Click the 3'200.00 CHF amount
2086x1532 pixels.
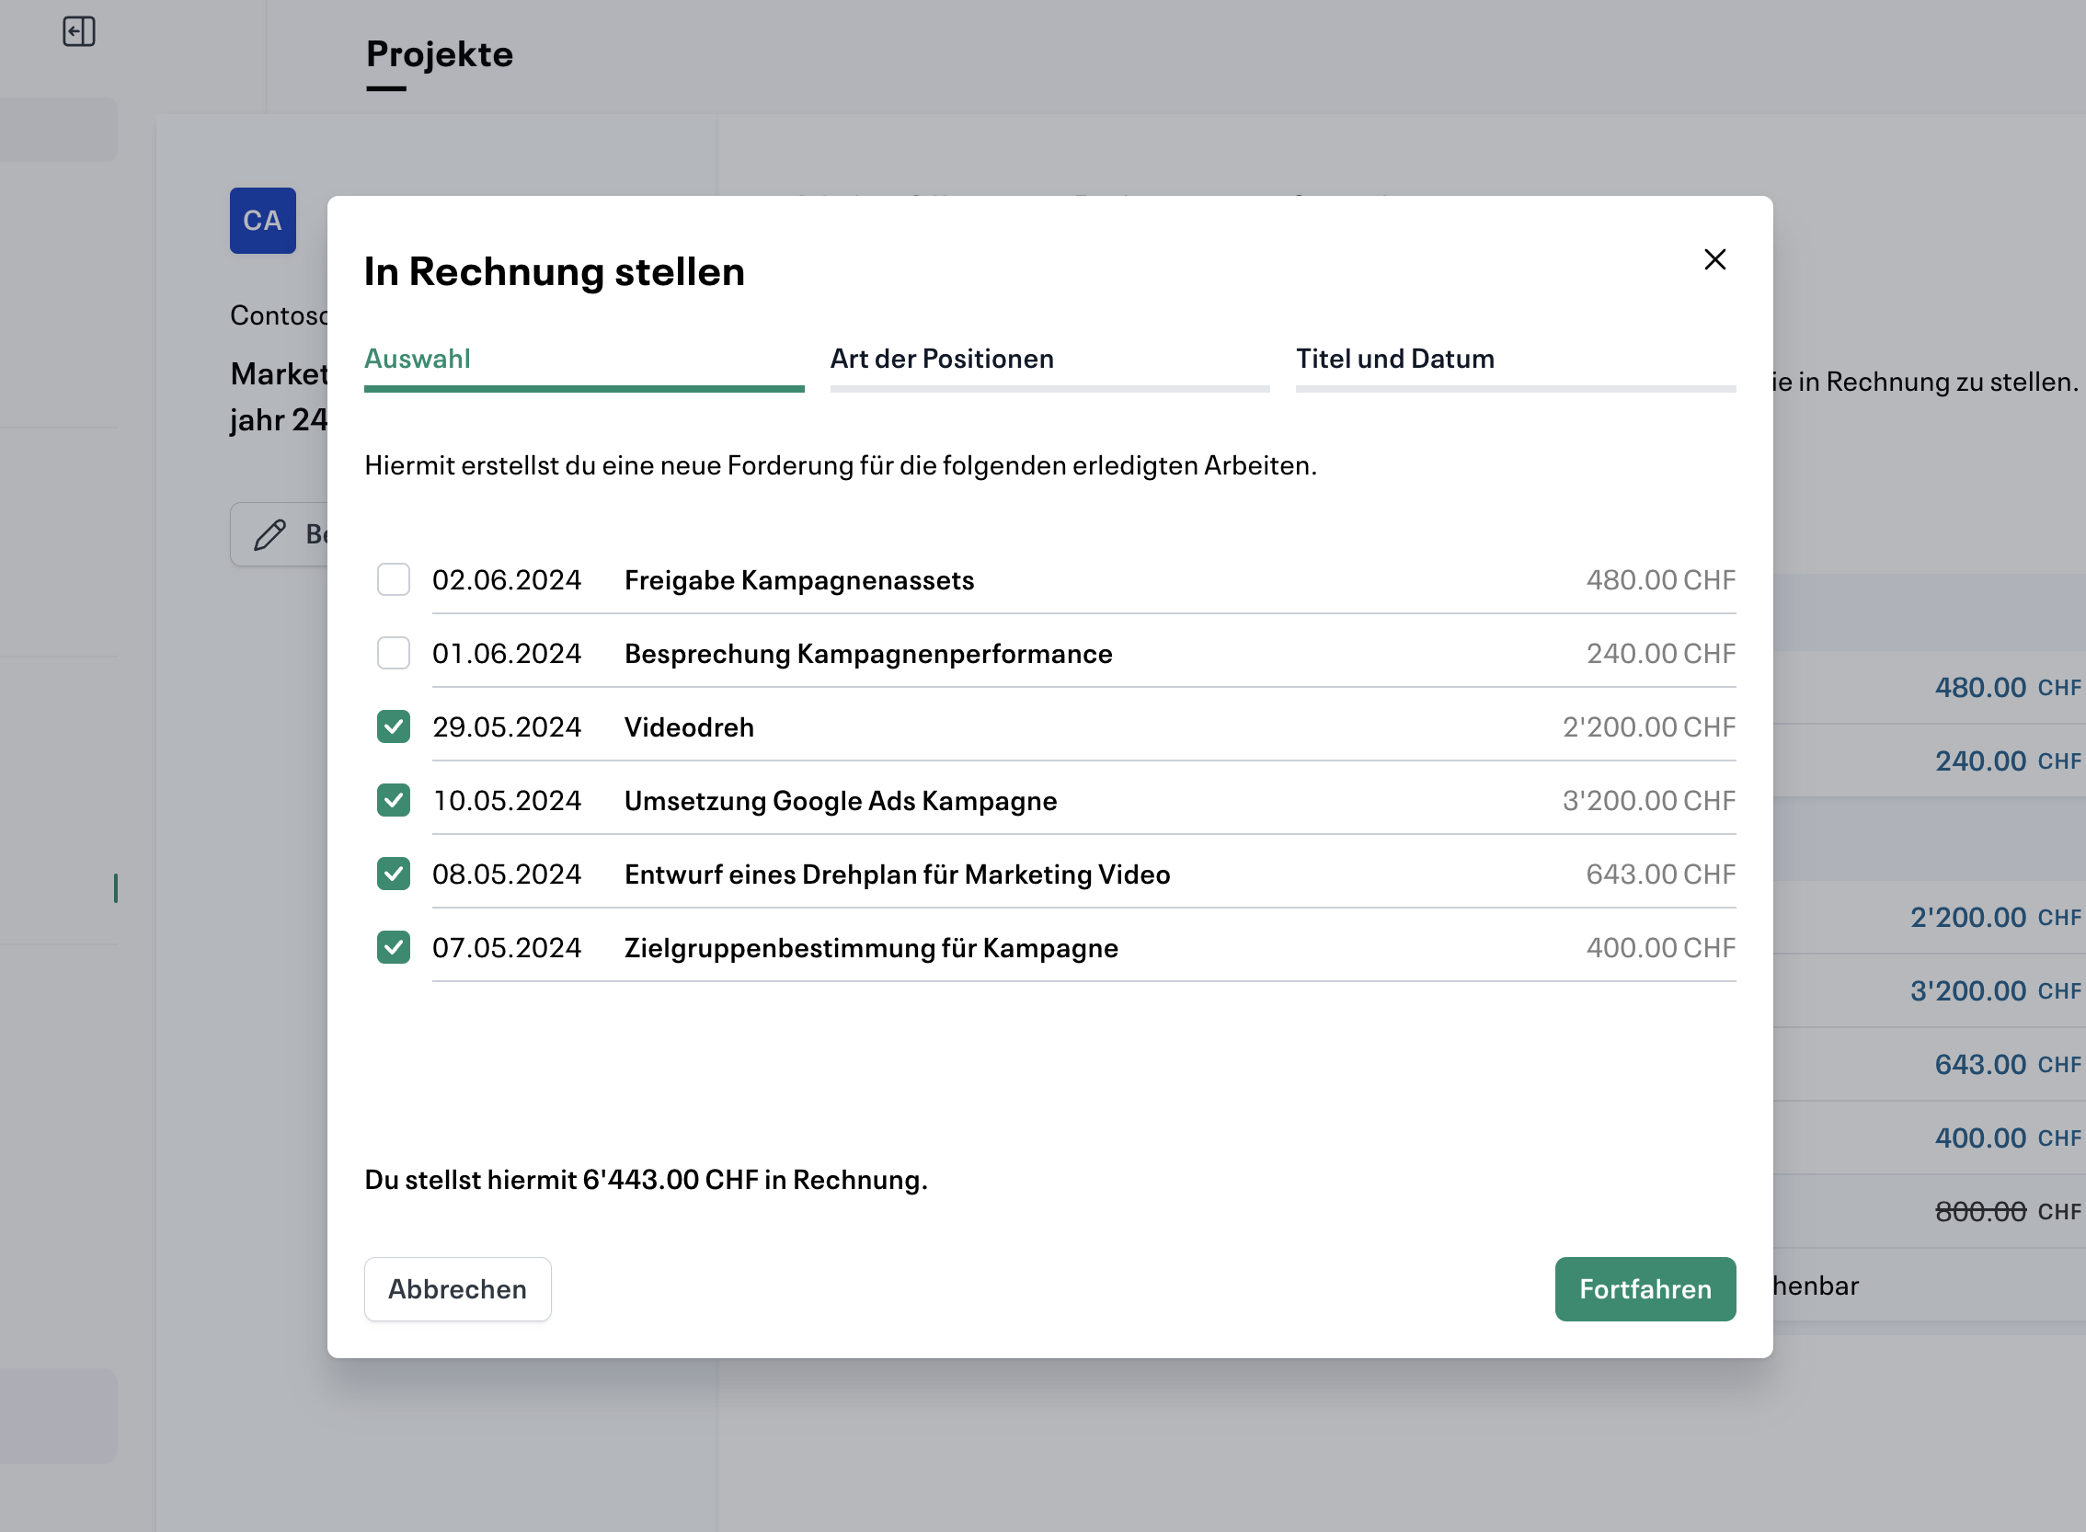tap(1648, 800)
